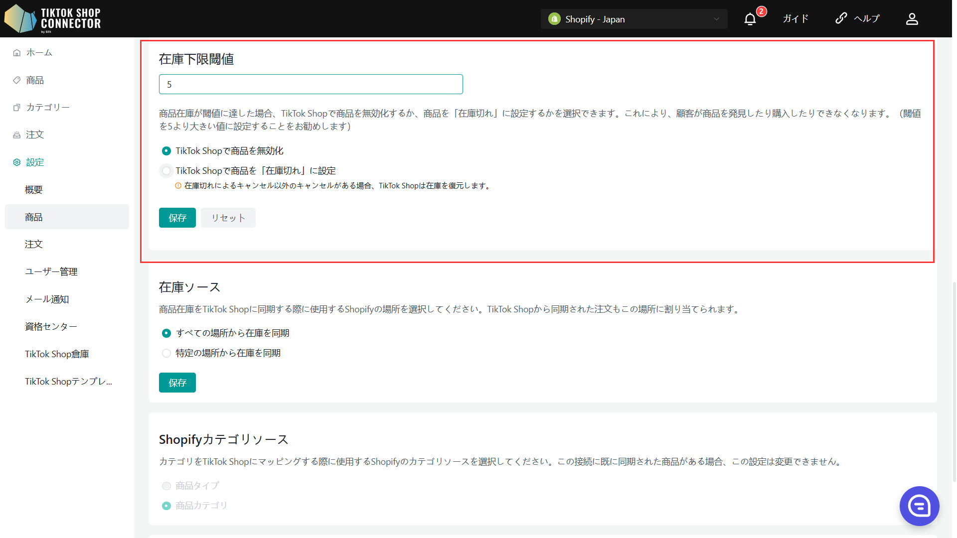The image size is (957, 538).
Task: Open the 商品 settings submenu item
Action: (67, 217)
